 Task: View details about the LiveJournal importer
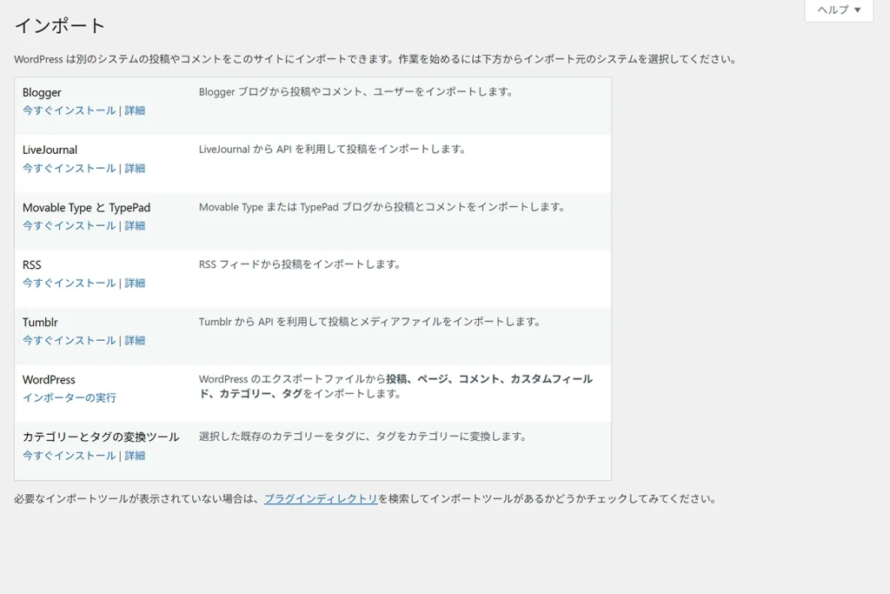(135, 168)
